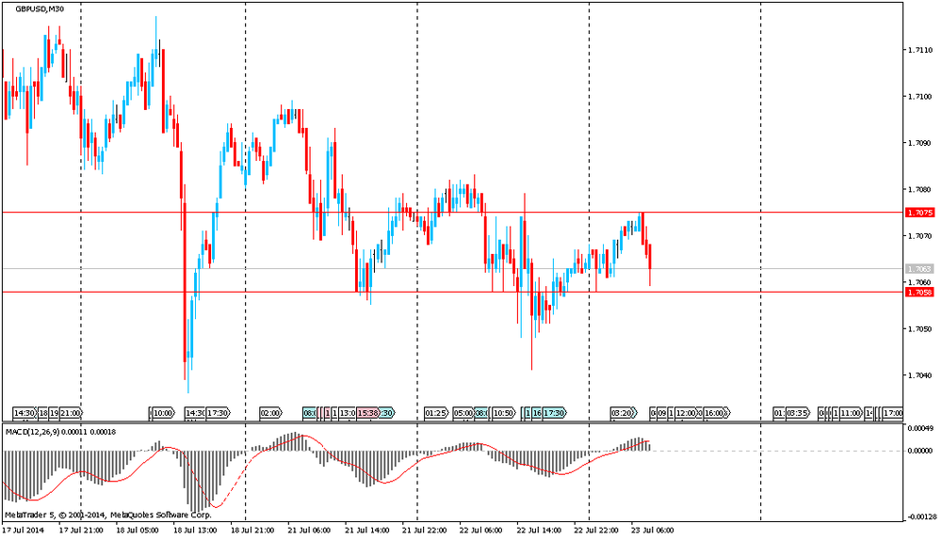Select the gray 1.7063 current price label
942x540 pixels.
919,269
